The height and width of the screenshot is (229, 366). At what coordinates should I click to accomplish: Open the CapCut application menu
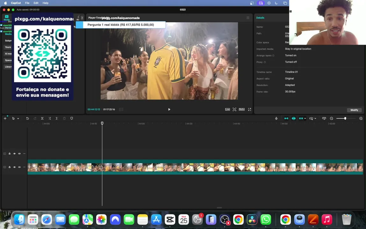tap(16, 3)
